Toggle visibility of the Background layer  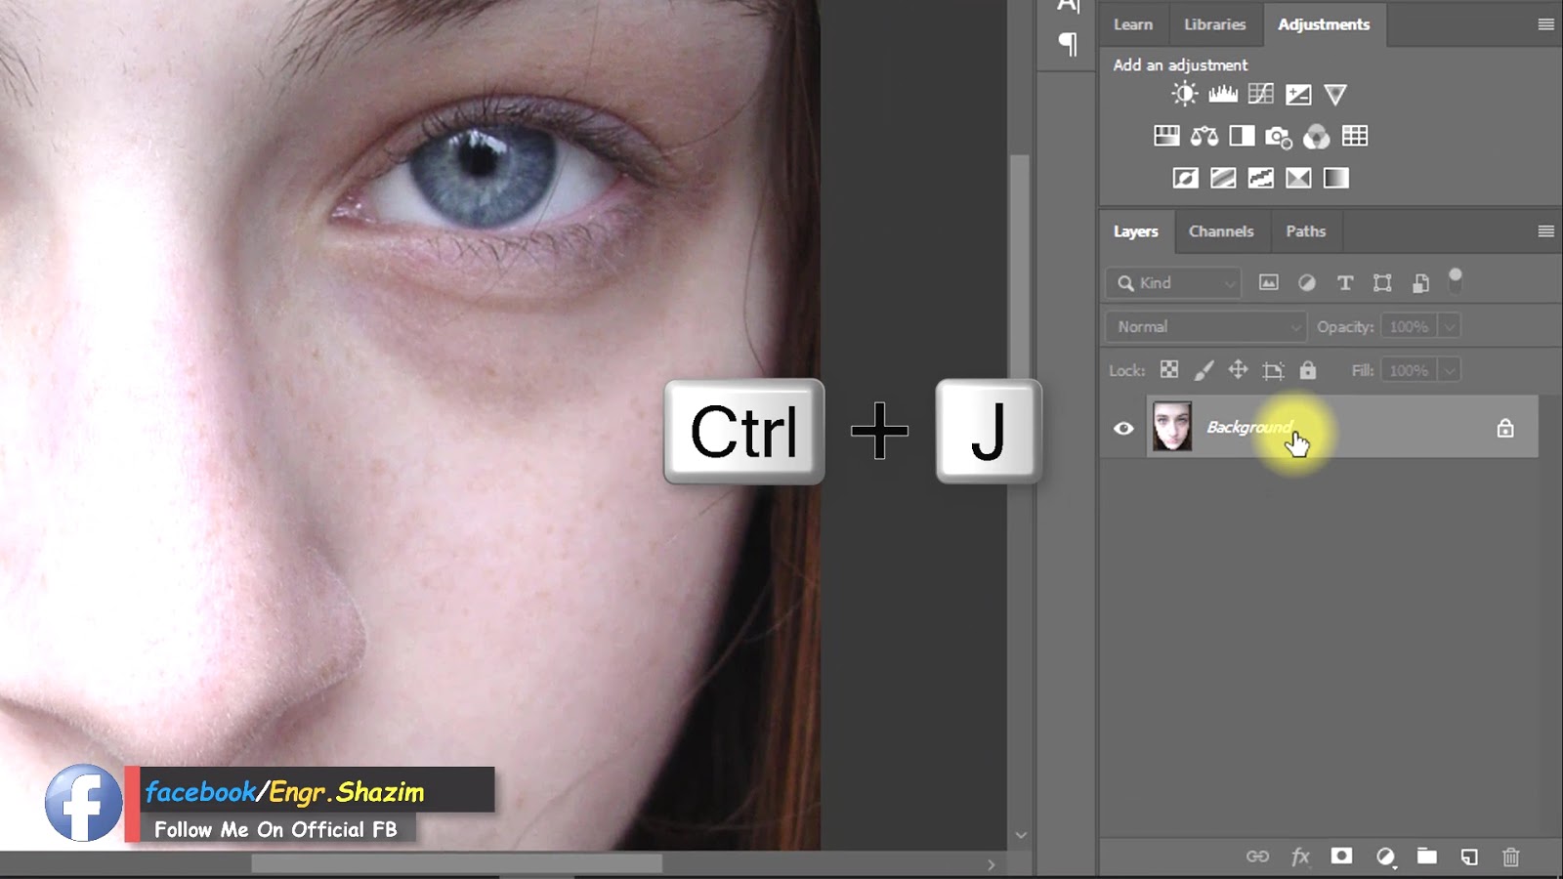tap(1124, 427)
